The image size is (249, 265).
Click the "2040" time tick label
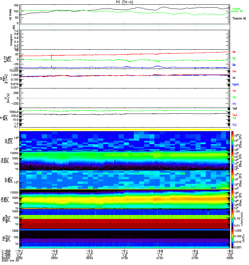click(89, 258)
